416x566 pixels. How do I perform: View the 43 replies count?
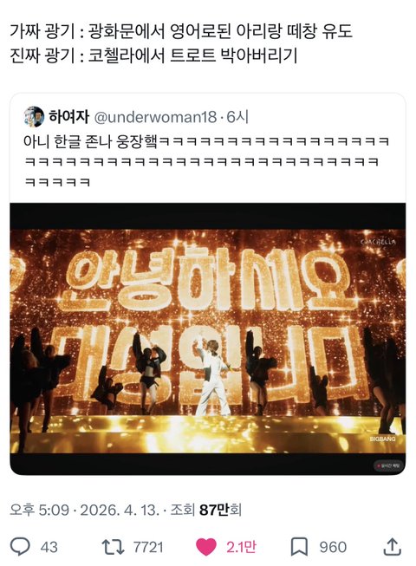(x=49, y=547)
